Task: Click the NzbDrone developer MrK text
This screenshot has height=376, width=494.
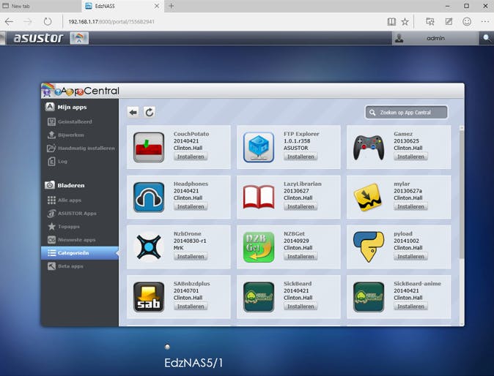Action: pyautogui.click(x=178, y=248)
